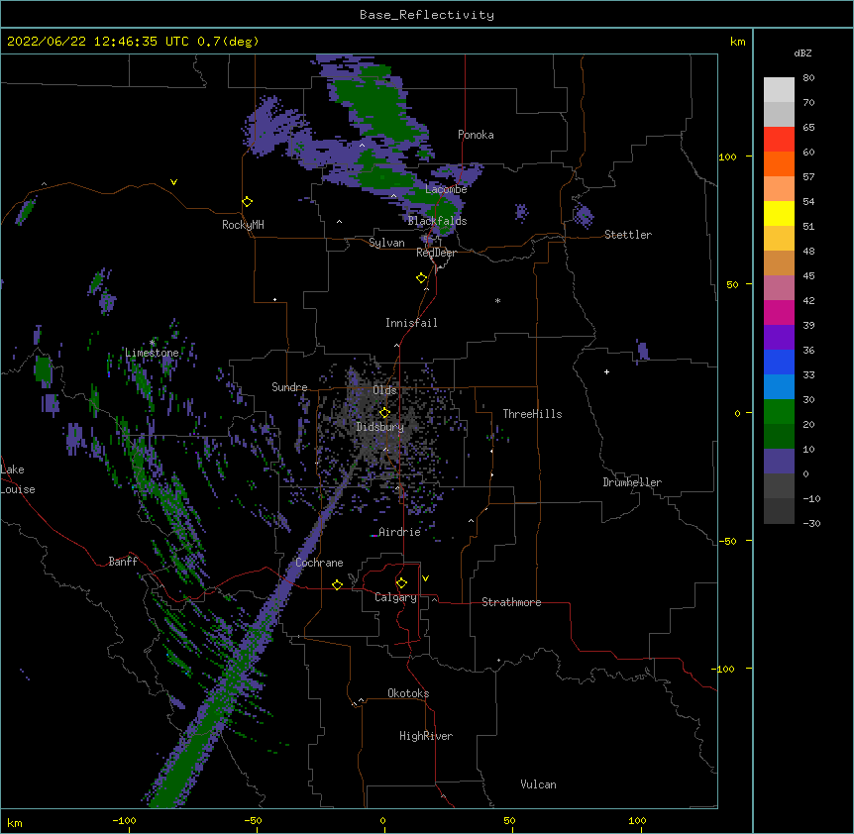
Task: Click the Lake Louise label
Action: coord(18,479)
